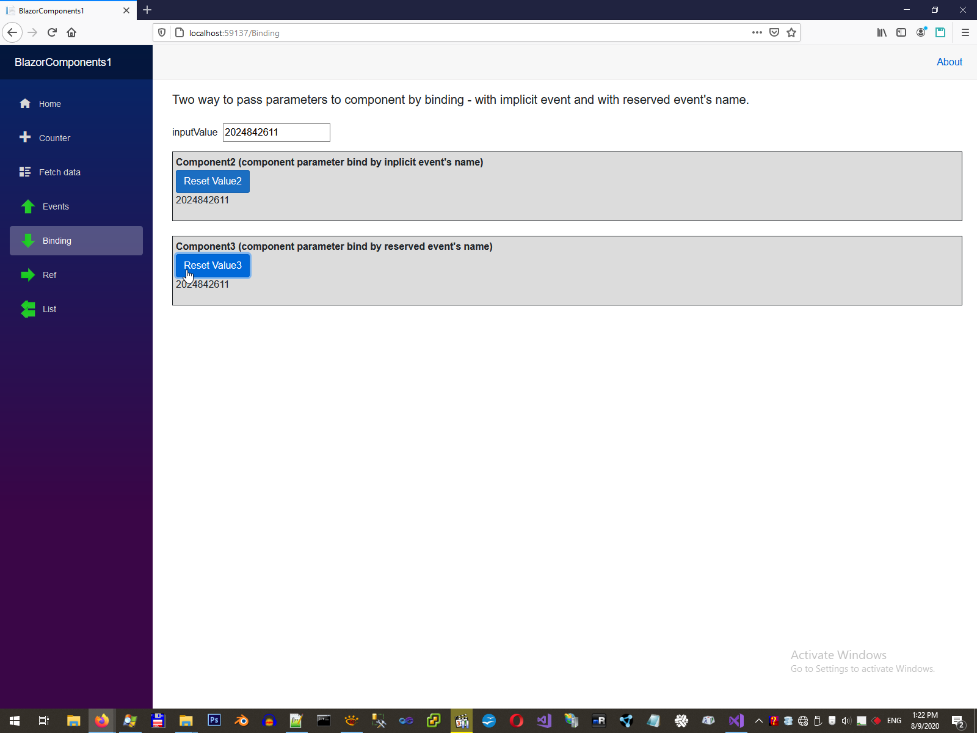Open the List page from sidebar
The image size is (977, 733).
[76, 309]
